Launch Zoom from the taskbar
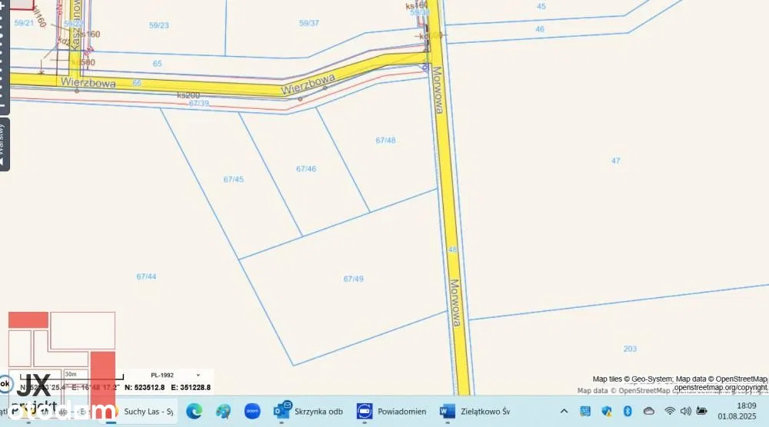 [252, 412]
